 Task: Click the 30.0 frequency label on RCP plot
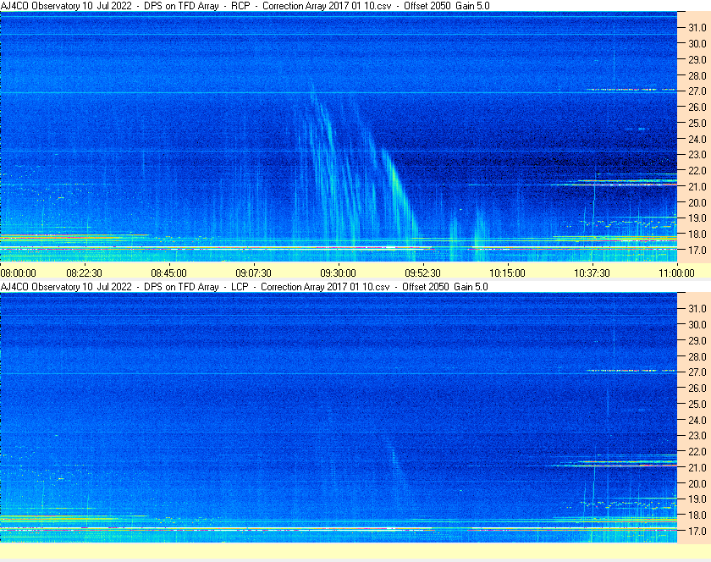coord(697,43)
